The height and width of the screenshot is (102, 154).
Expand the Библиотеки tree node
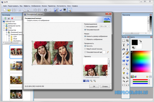[x=4, y=24]
